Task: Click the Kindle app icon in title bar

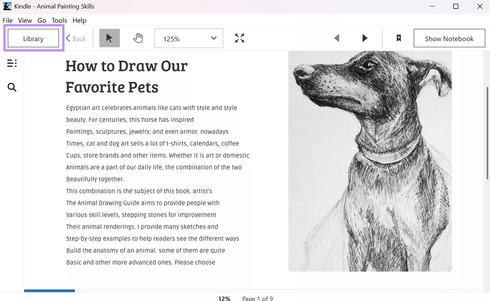Action: click(x=7, y=6)
